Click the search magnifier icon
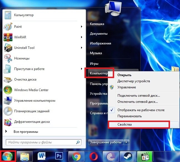 tap(78, 142)
